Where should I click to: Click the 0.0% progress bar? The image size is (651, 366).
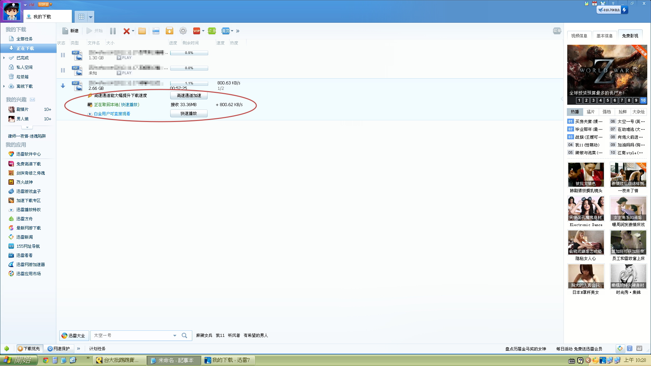[189, 68]
